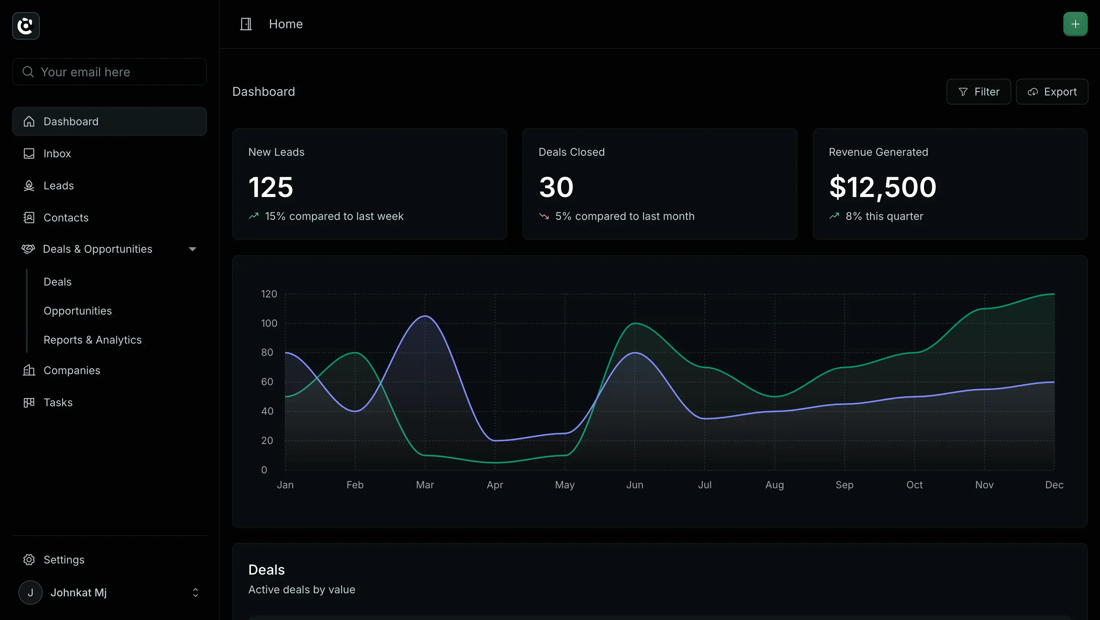This screenshot has width=1100, height=620.
Task: Click the Inbox tray icon
Action: tap(29, 153)
